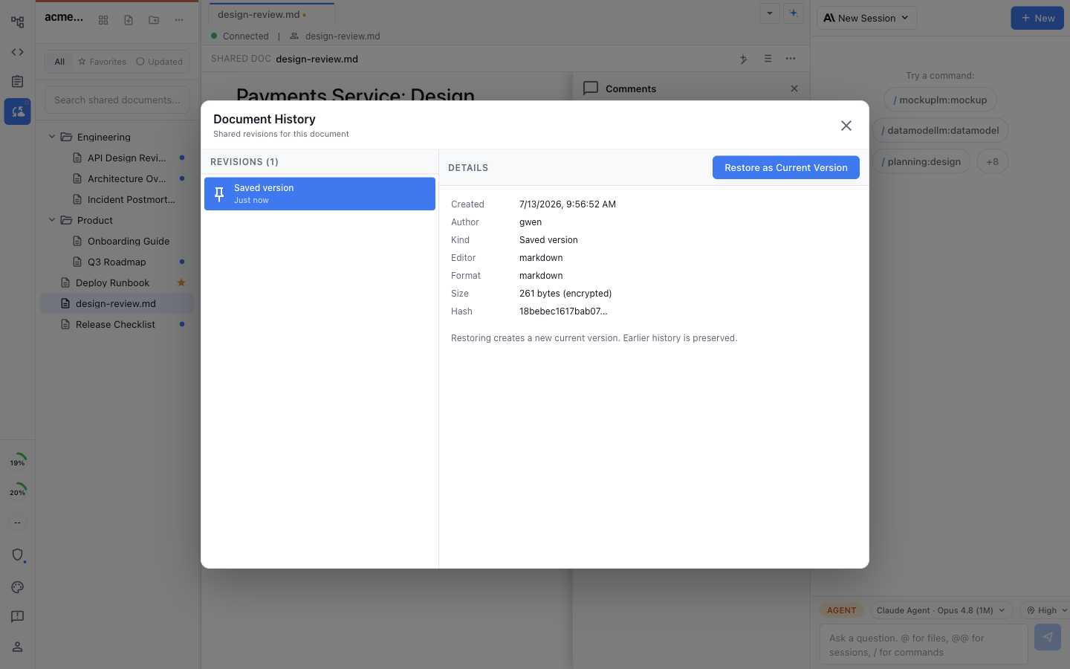
Task: Select the All filter
Action: 59,62
